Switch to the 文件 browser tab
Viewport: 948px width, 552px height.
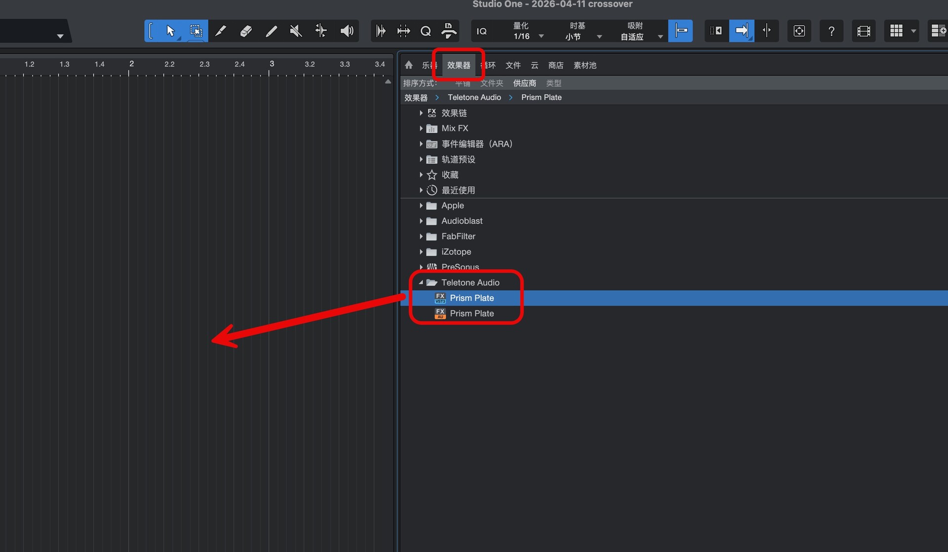click(513, 65)
